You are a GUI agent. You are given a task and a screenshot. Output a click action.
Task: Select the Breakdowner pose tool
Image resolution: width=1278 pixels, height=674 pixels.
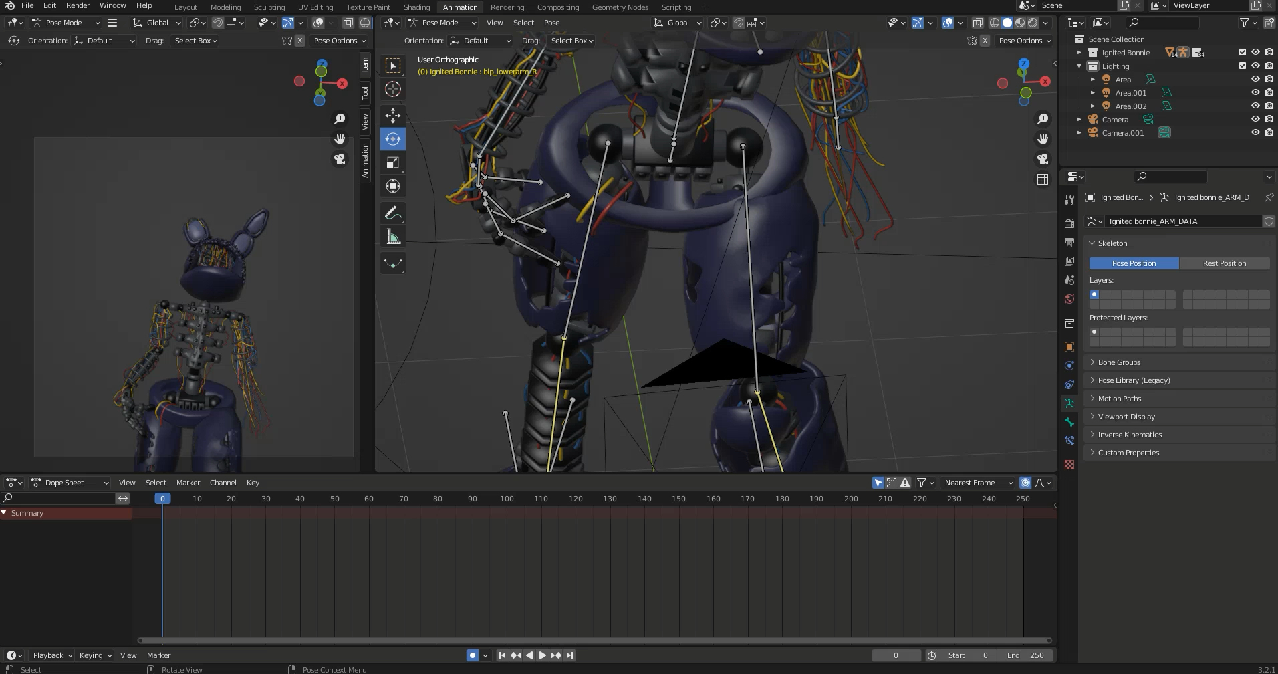click(x=393, y=263)
